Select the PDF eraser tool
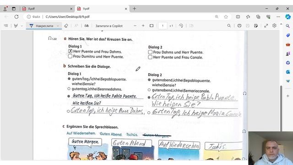 pyautogui.click(x=66, y=26)
